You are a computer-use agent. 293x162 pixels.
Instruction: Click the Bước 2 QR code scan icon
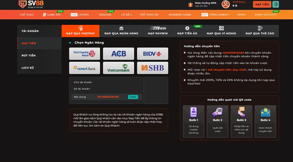[x=217, y=112]
